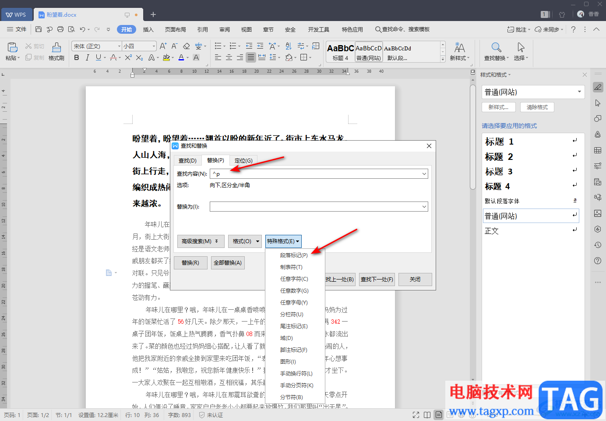Click the New Style icon

click(x=459, y=47)
